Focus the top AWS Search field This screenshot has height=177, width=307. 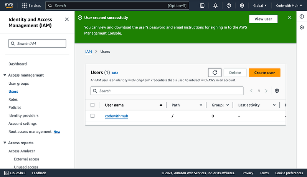117,5
